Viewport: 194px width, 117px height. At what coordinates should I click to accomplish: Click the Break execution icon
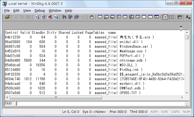(x=56, y=17)
